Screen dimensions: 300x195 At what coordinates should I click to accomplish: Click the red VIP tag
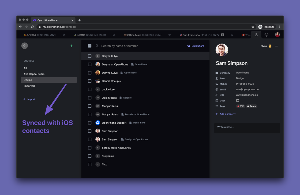click(241, 106)
